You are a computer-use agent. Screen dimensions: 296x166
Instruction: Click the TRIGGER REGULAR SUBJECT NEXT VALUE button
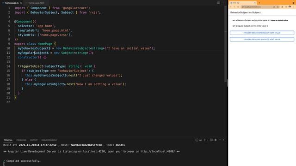(262, 39)
